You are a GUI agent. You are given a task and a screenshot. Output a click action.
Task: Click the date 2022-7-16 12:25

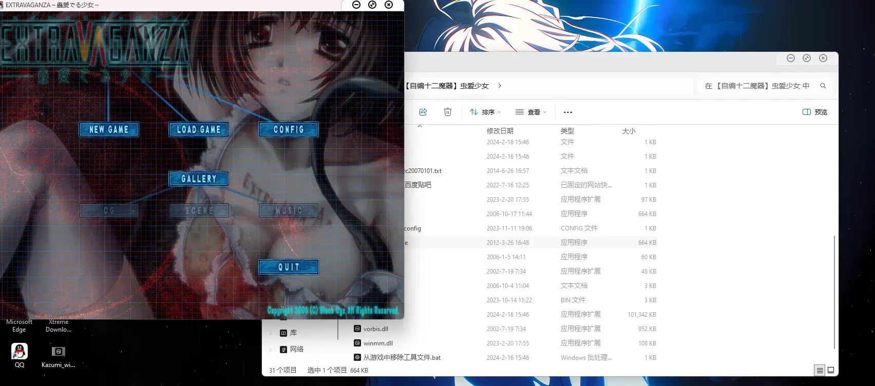(x=508, y=185)
